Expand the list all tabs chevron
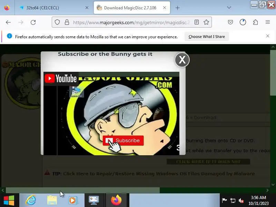The image size is (276, 207). pyautogui.click(x=229, y=8)
